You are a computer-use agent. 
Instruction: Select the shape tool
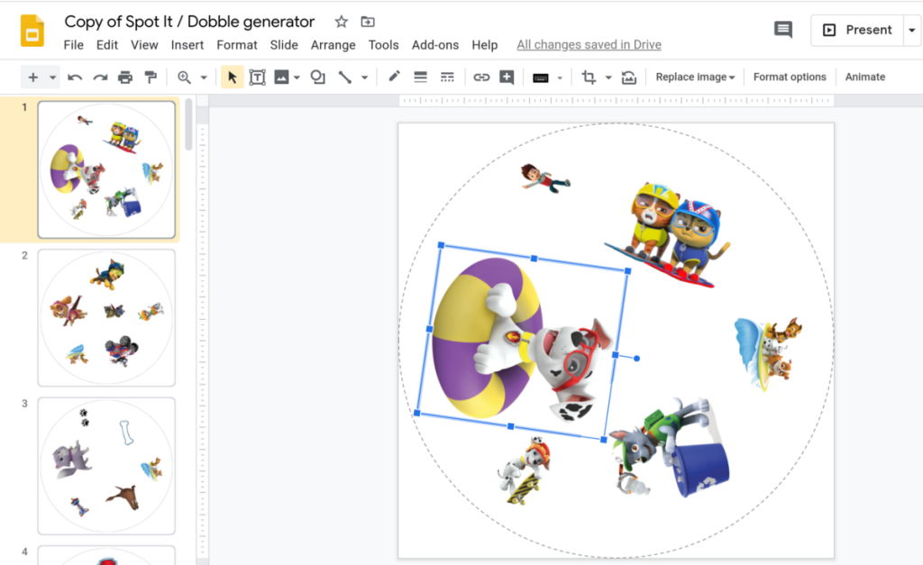pyautogui.click(x=317, y=77)
